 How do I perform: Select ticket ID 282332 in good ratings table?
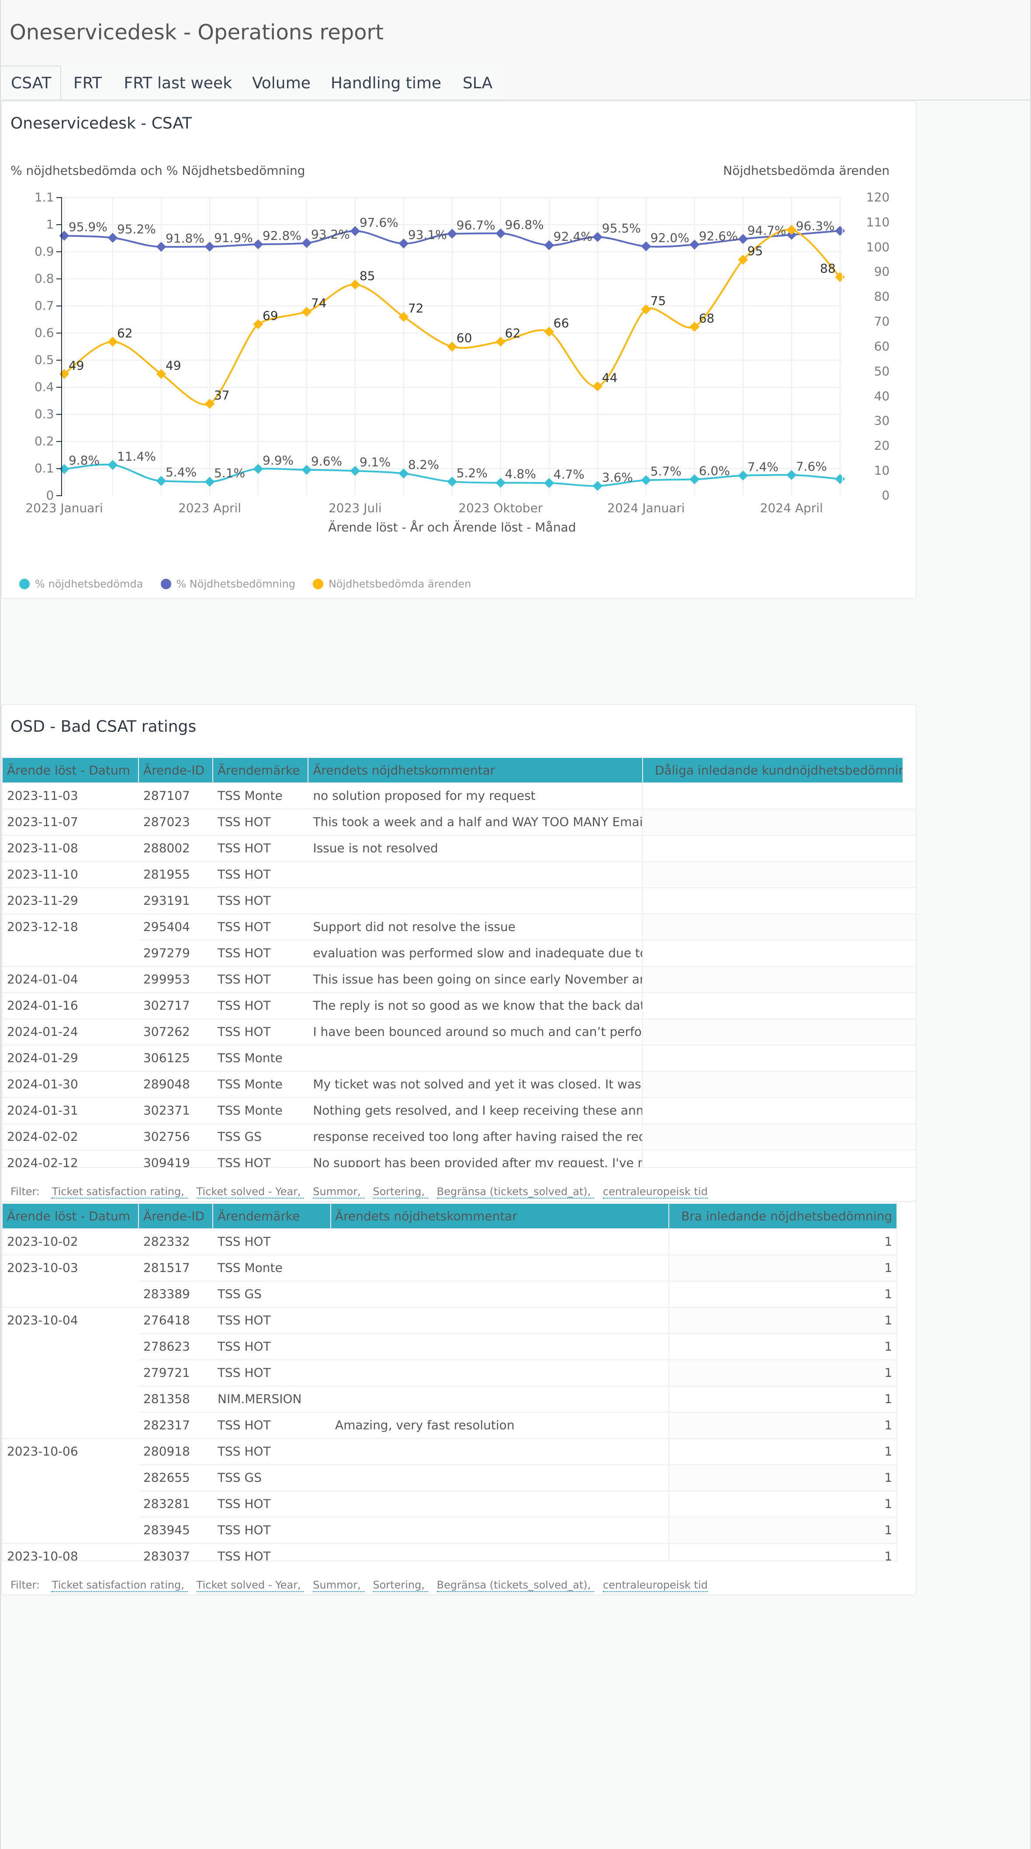[x=175, y=1242]
